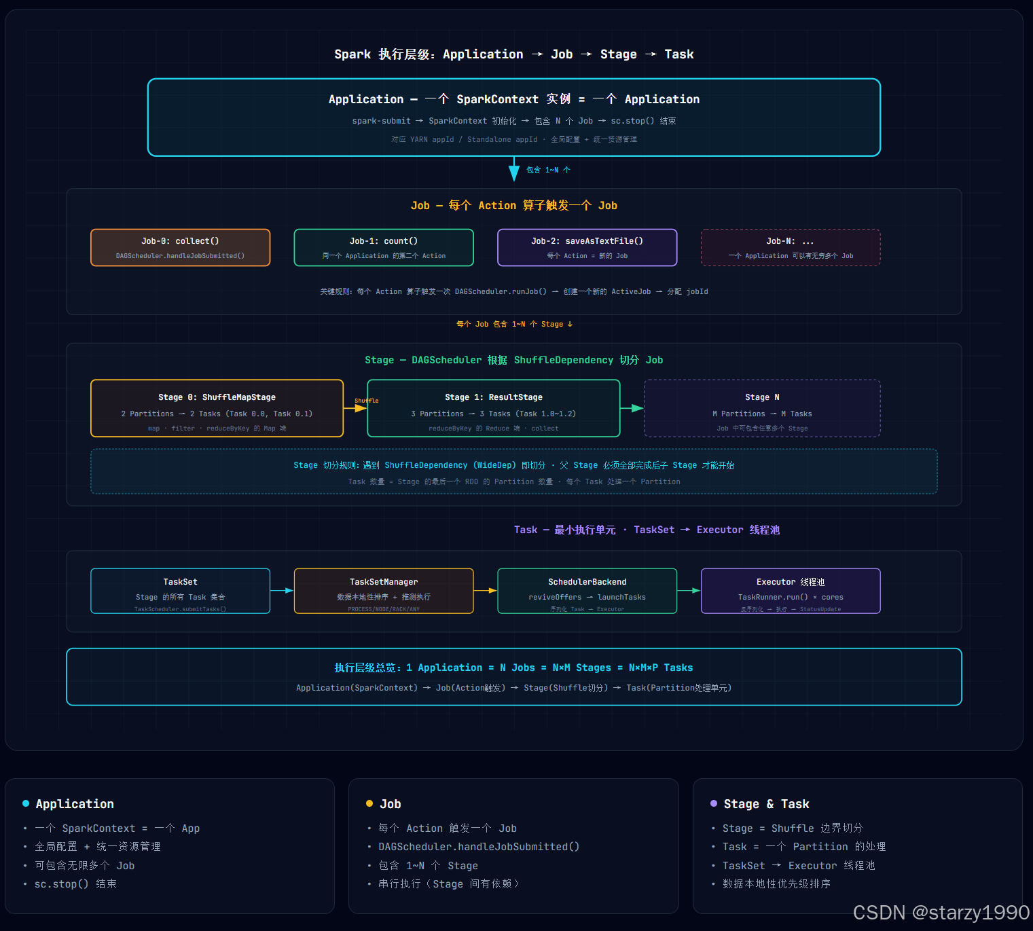Select the "Task 数量 = Stage 的最后一个 RDD" line

[514, 481]
